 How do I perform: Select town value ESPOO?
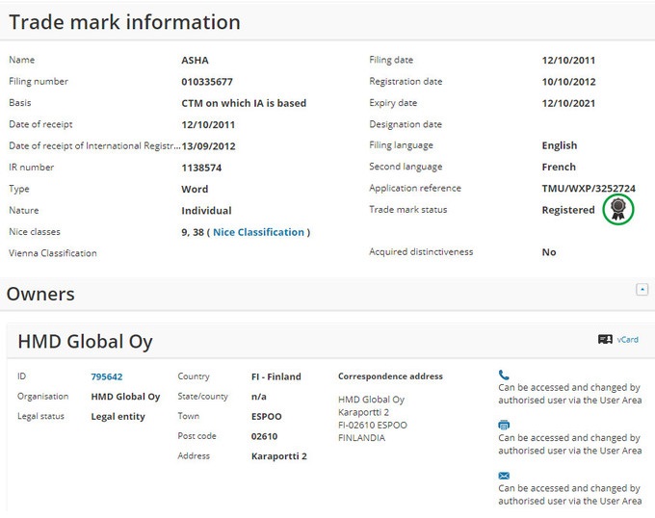click(x=267, y=417)
